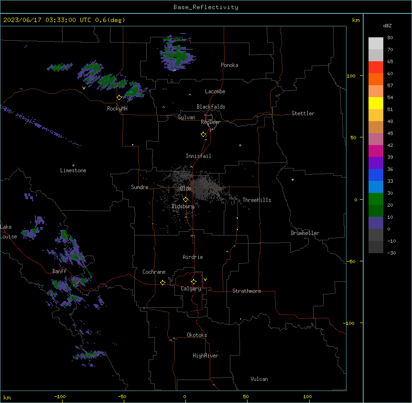Click the 50 tick on bottom axis
Image resolution: width=412 pixels, height=403 pixels.
246,396
